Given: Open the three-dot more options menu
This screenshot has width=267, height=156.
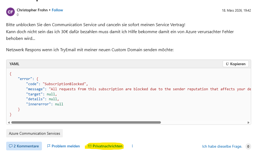Looking at the screenshot, I should pos(132,146).
